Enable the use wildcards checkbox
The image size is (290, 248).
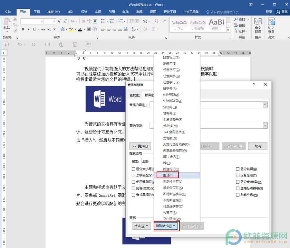click(x=133, y=182)
